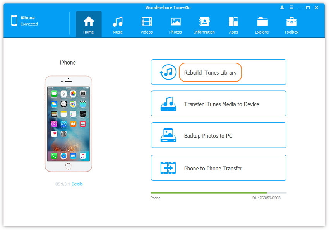329x230 pixels.
Task: Open the Apps grid icon
Action: point(233,22)
